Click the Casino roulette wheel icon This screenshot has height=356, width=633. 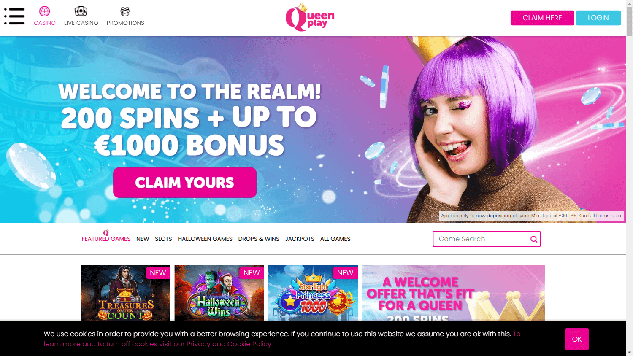click(x=45, y=11)
